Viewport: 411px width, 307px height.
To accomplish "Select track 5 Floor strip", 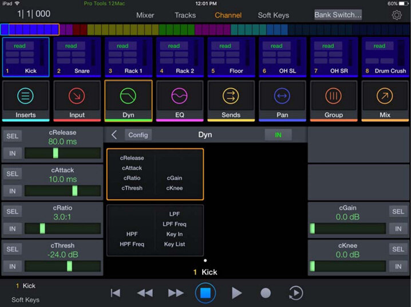I will tap(231, 57).
